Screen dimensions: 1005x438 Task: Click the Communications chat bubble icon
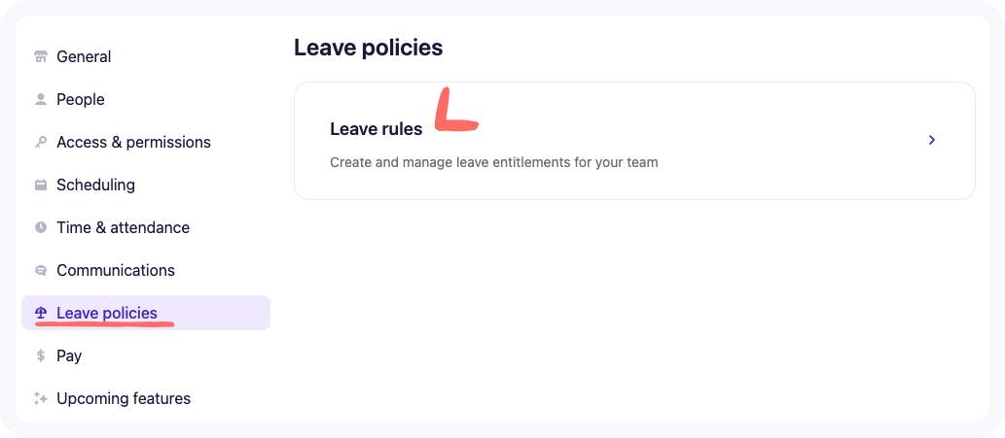41,270
